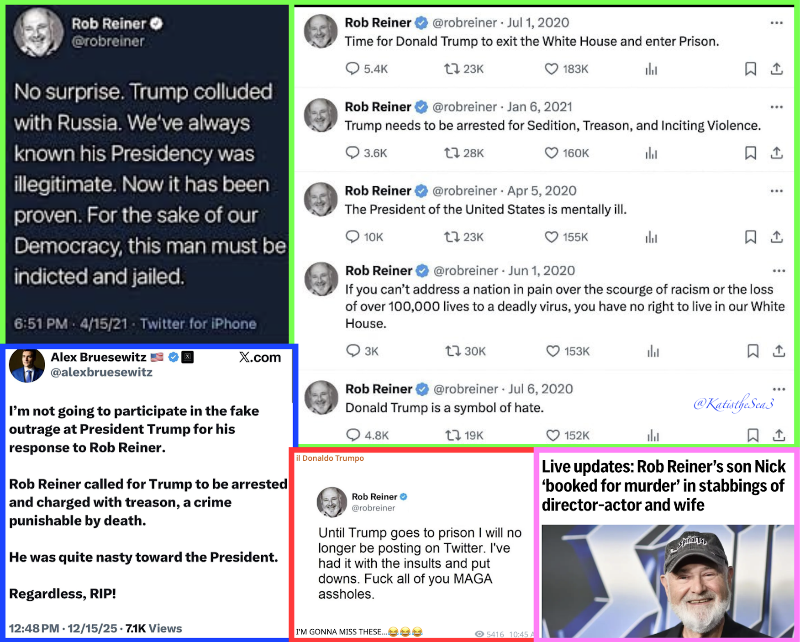Viewport: 800px width, 642px height.
Task: Click the view stats icon on the Jan 6, 2021 tweet
Action: click(x=651, y=153)
